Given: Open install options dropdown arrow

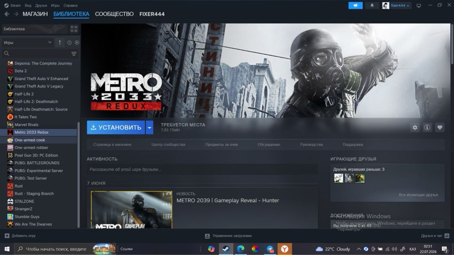Looking at the screenshot, I should point(149,127).
